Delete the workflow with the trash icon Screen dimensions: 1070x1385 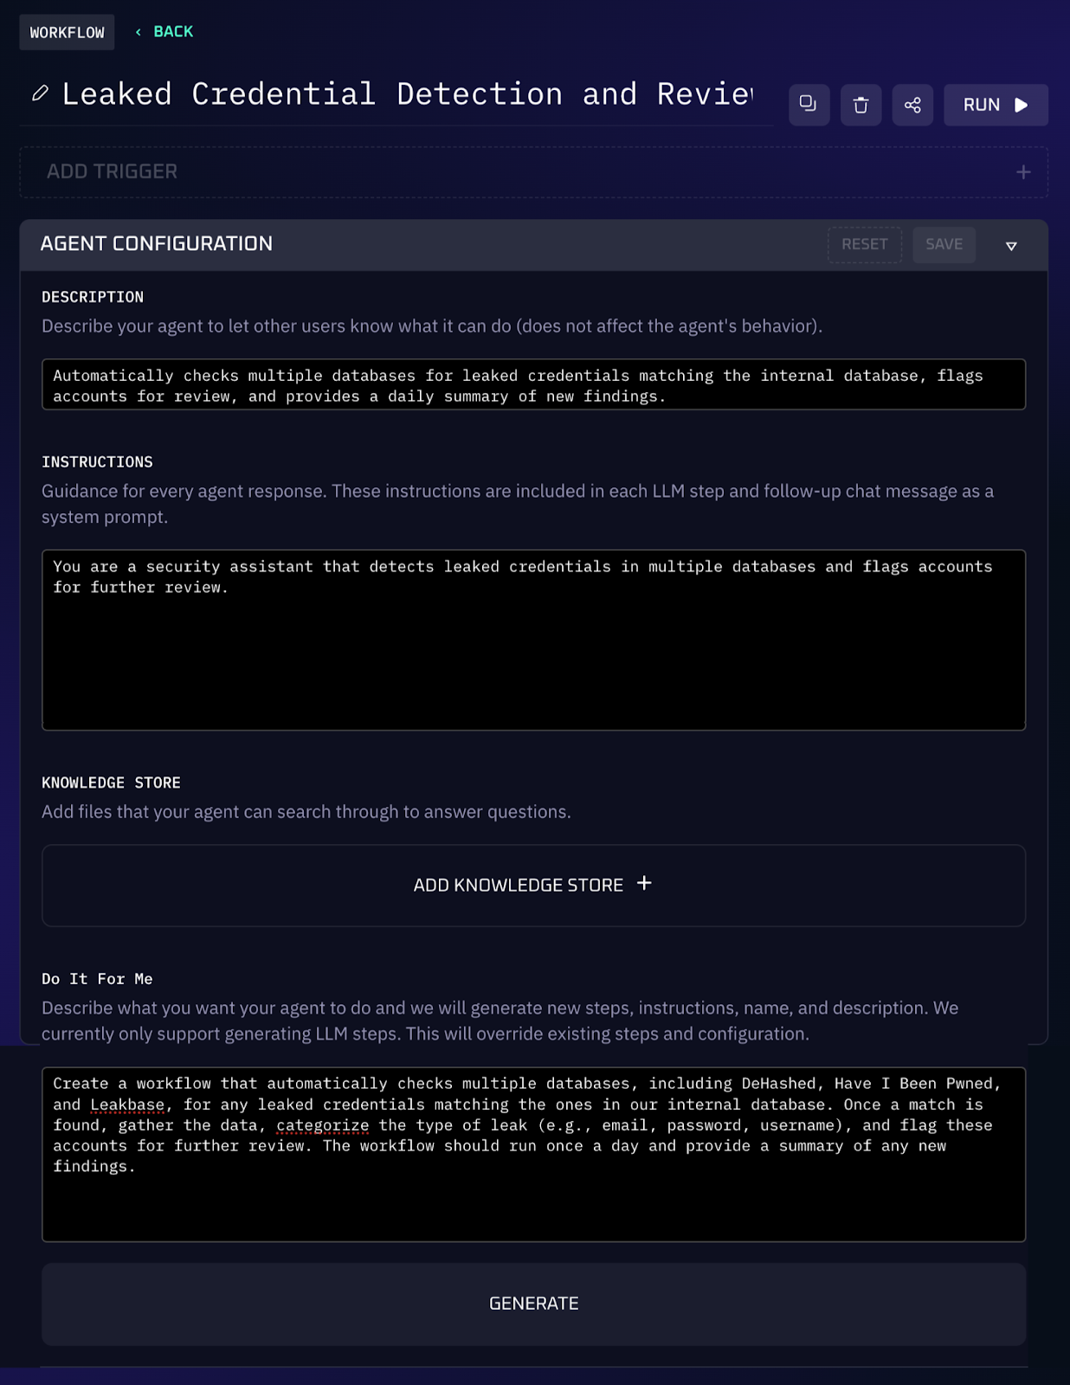pos(861,105)
